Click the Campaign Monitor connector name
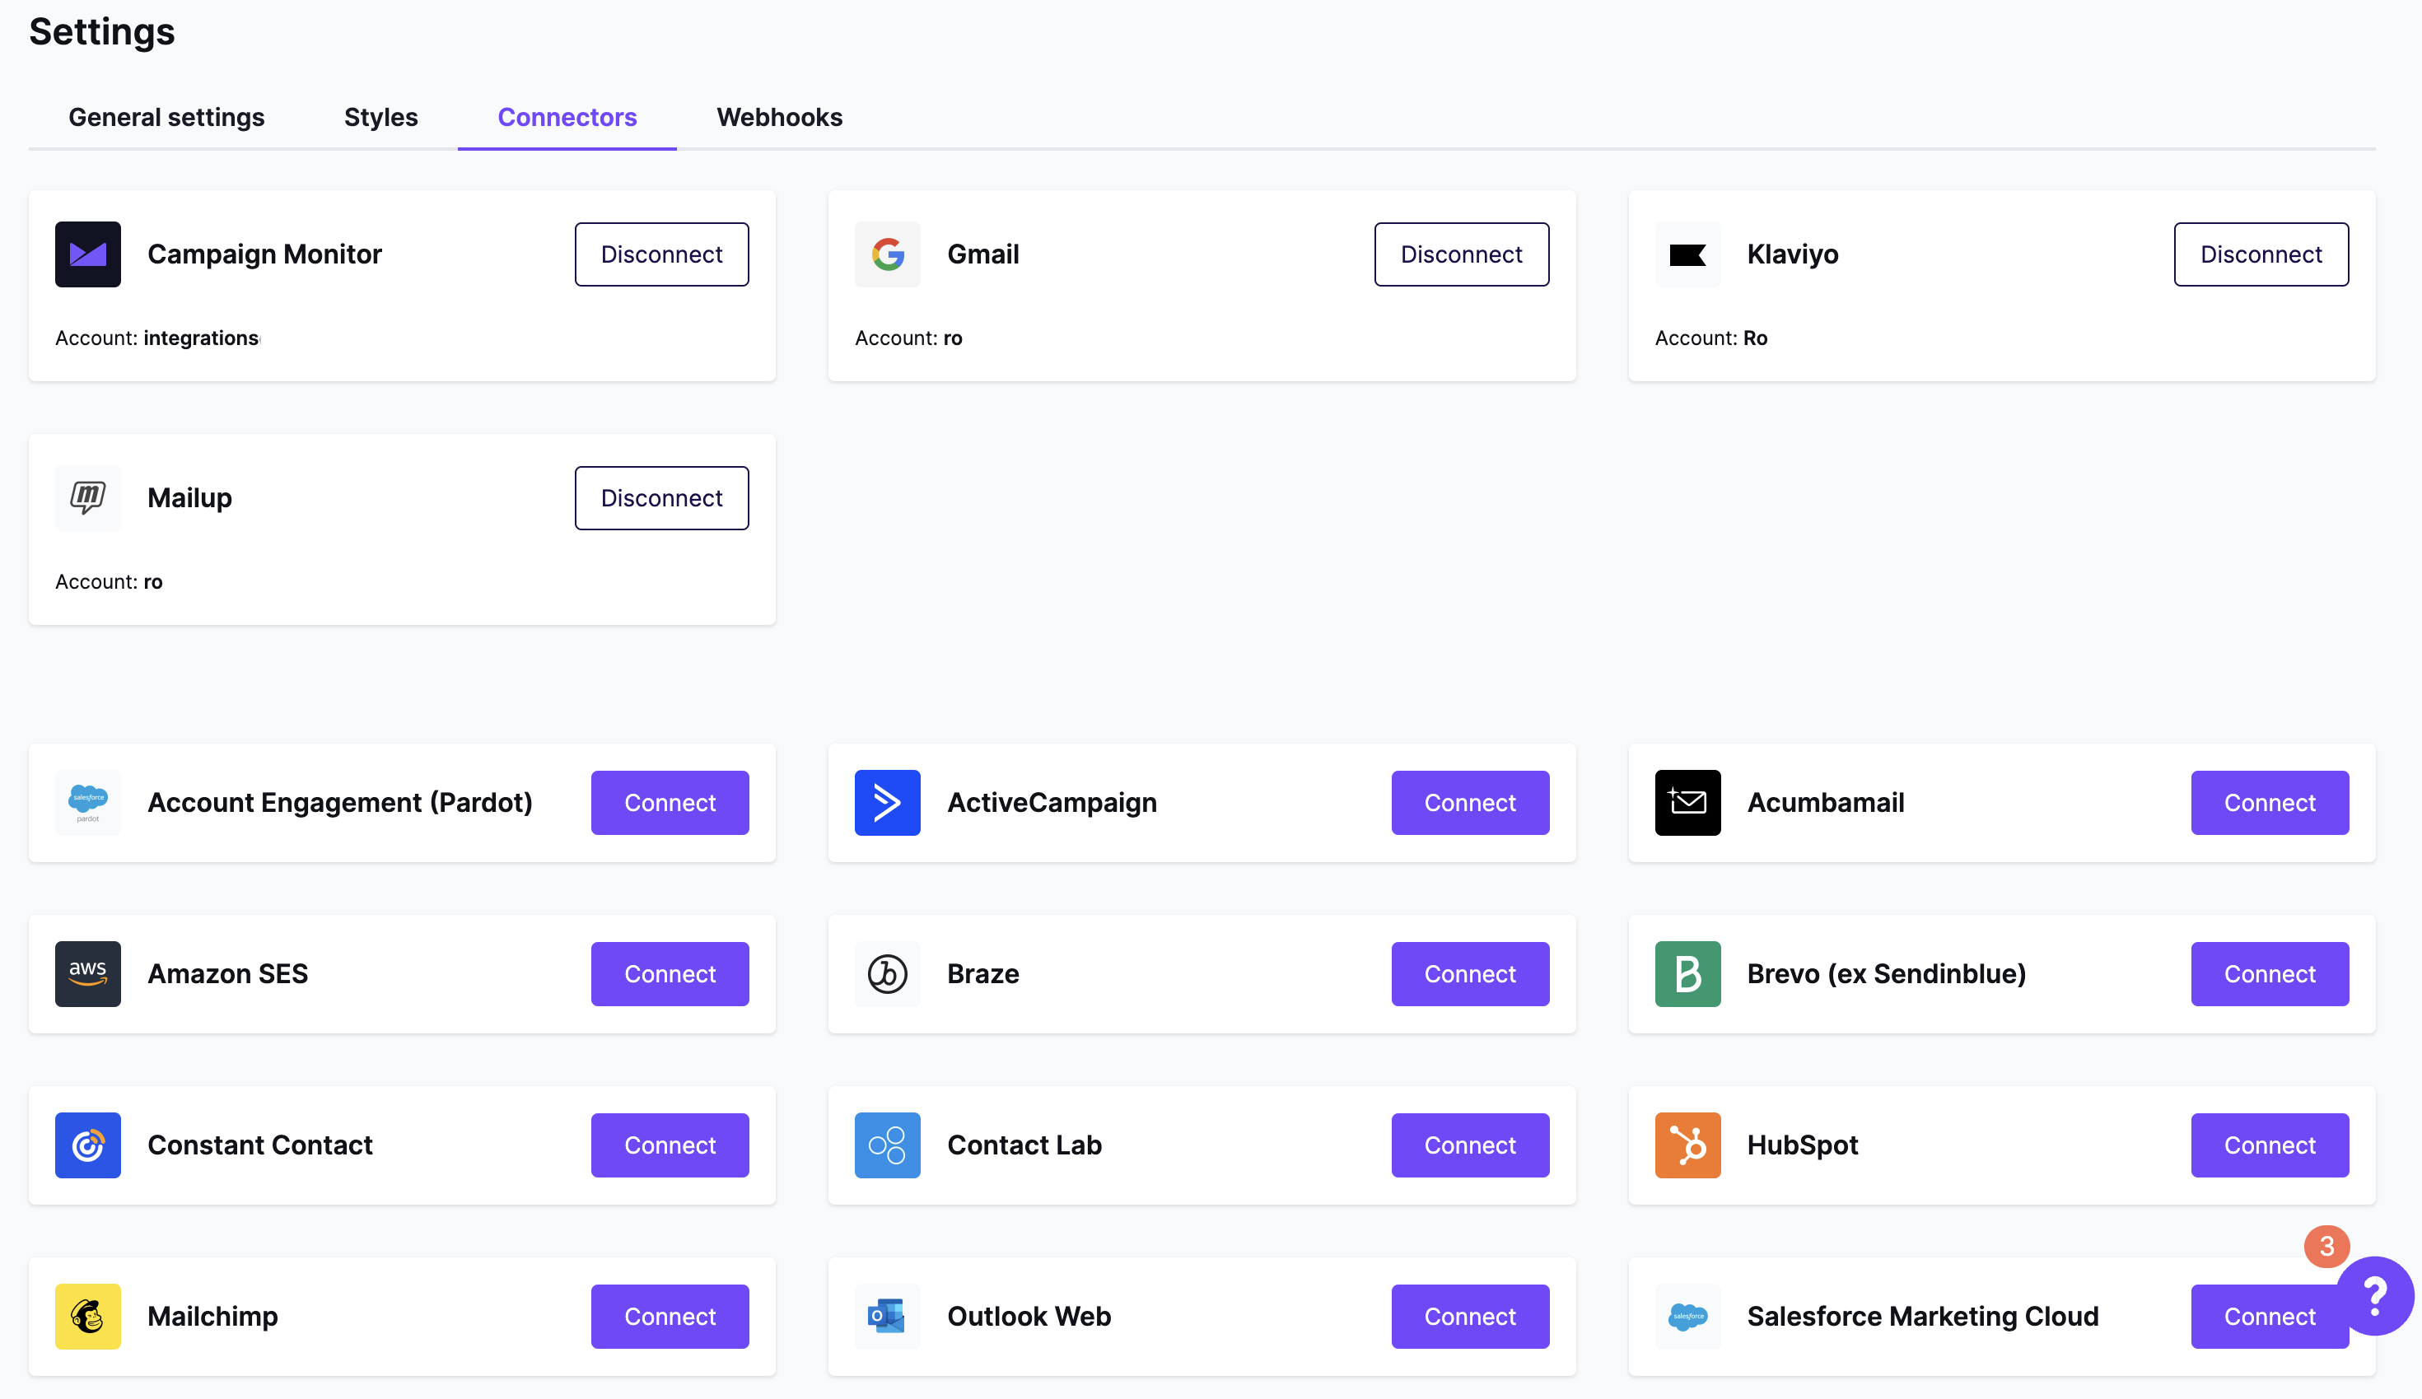Image resolution: width=2422 pixels, height=1399 pixels. 264,254
